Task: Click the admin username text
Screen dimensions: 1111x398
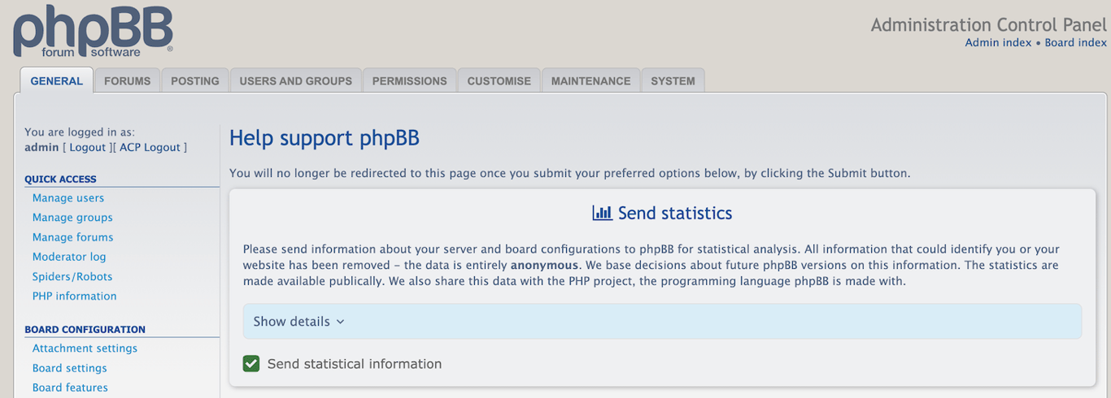Action: click(x=41, y=147)
